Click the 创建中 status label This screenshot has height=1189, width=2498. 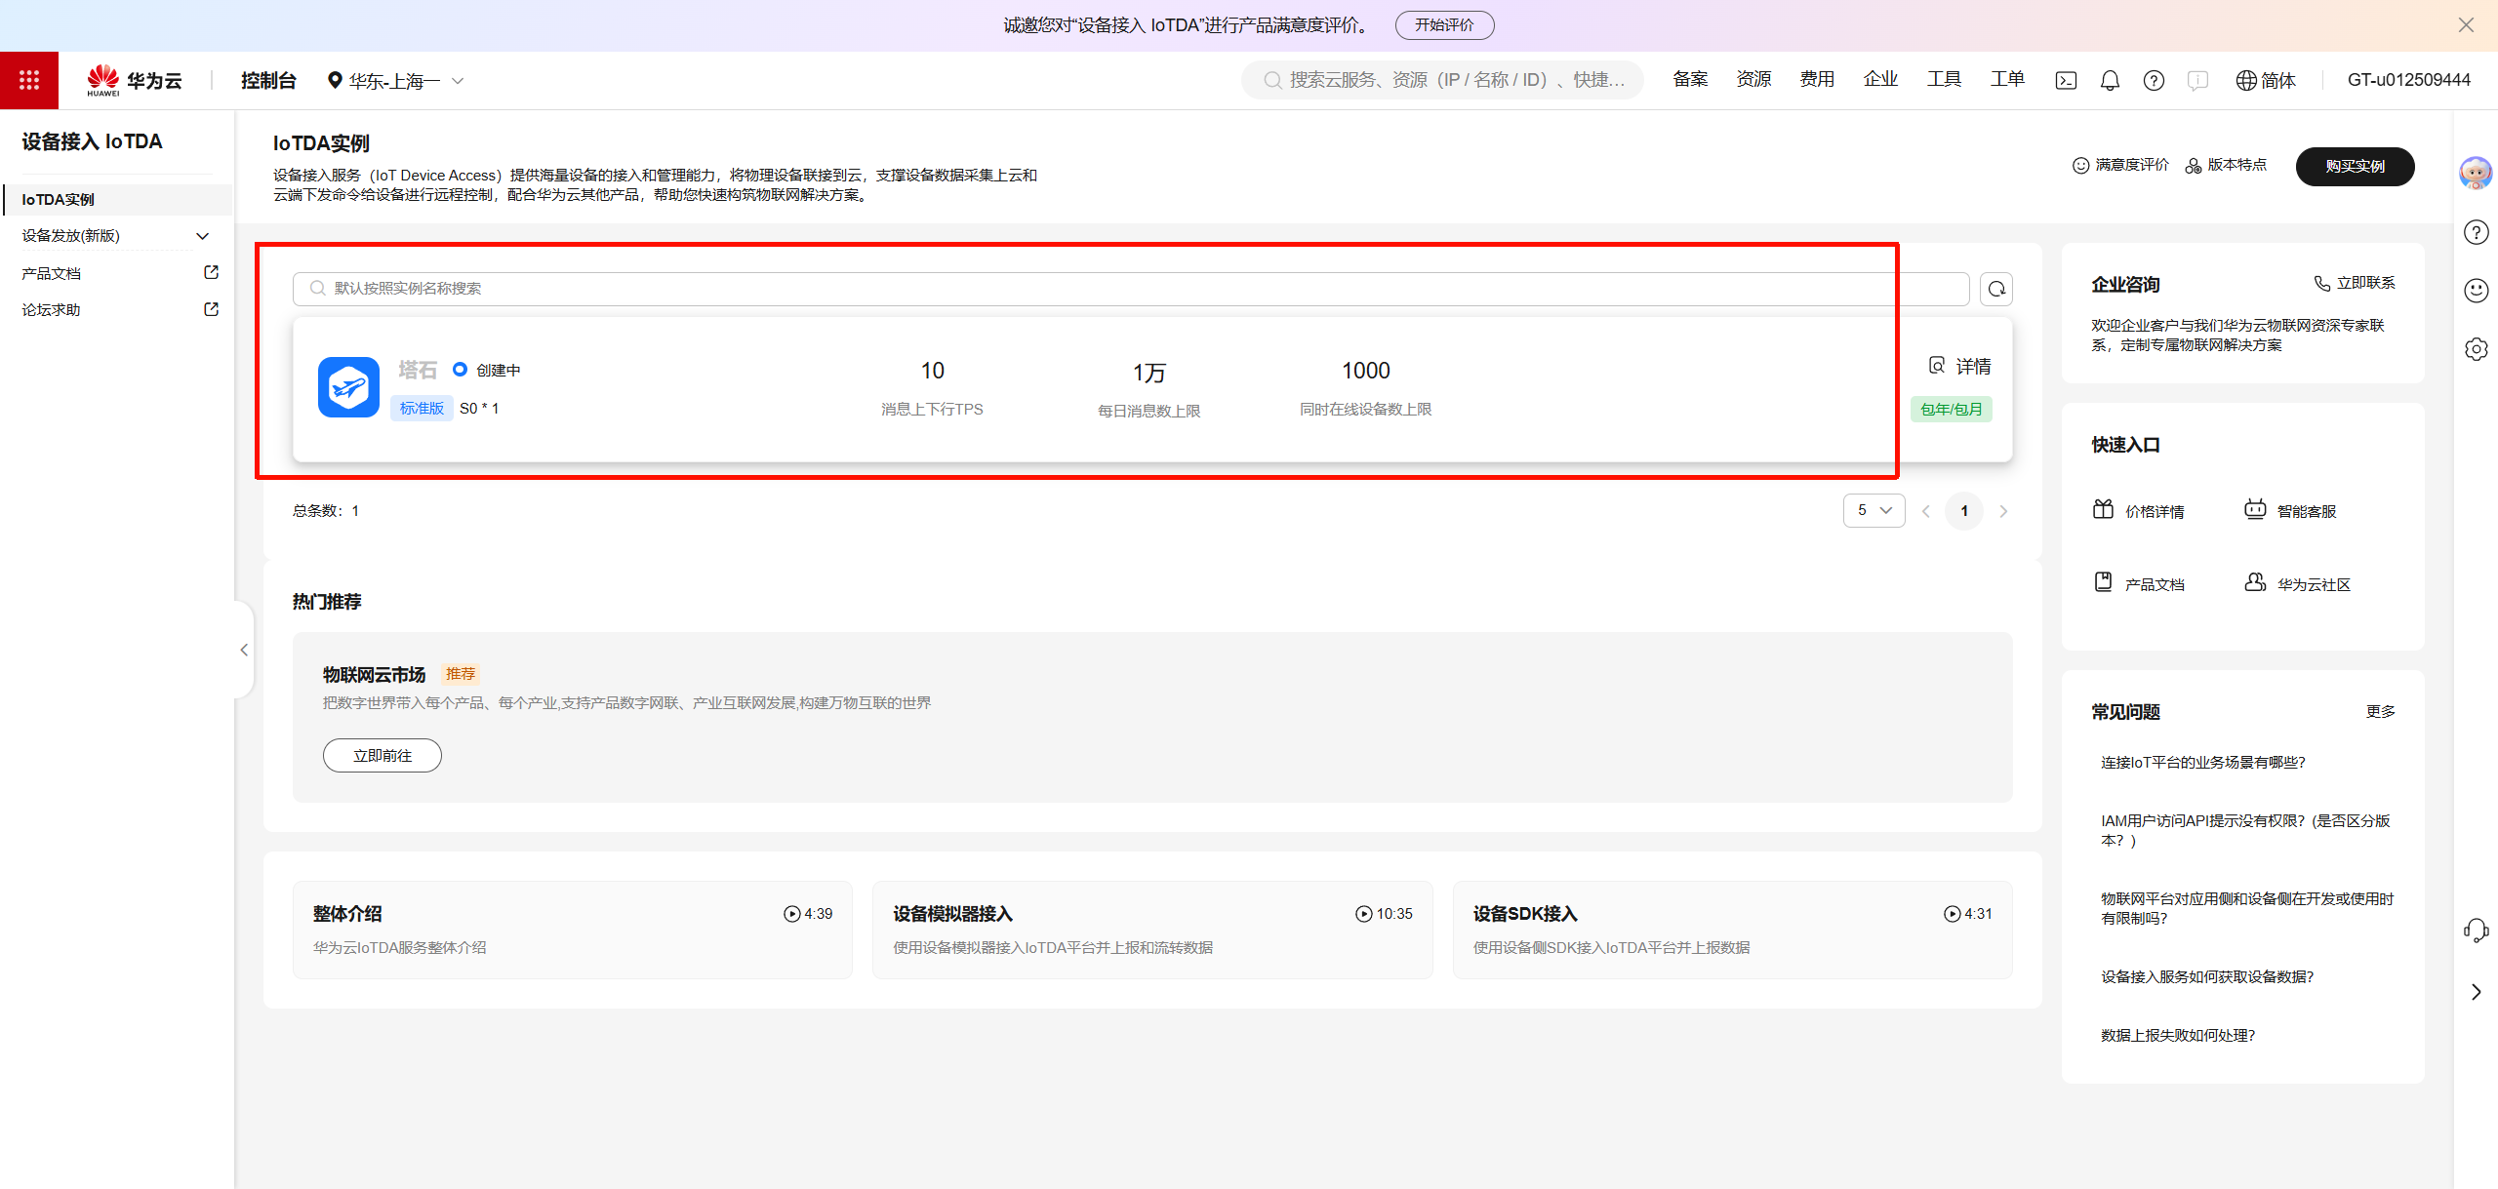coord(498,371)
